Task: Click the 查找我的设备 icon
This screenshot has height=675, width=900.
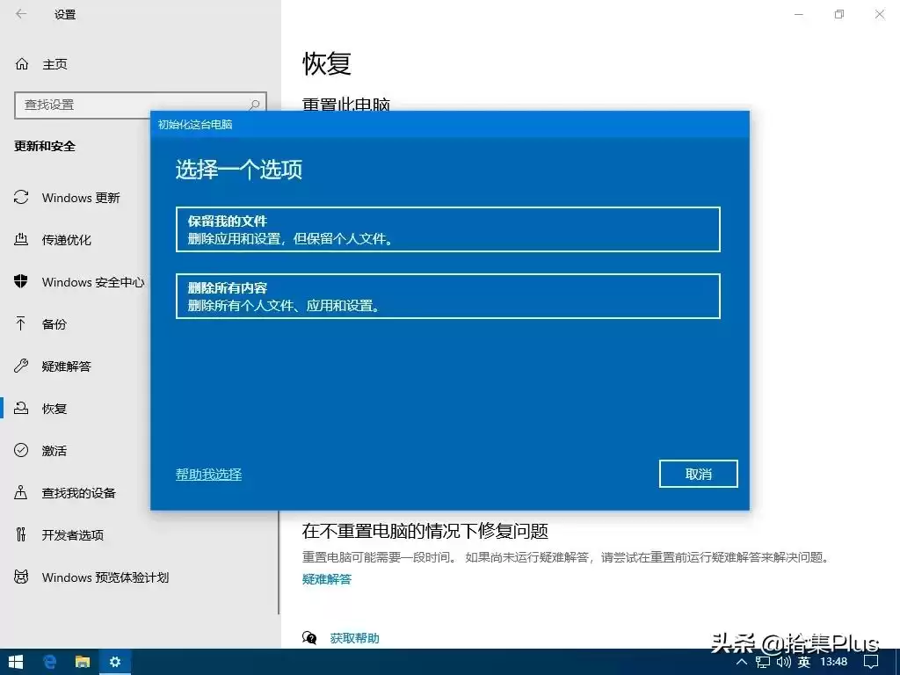Action: (21, 492)
